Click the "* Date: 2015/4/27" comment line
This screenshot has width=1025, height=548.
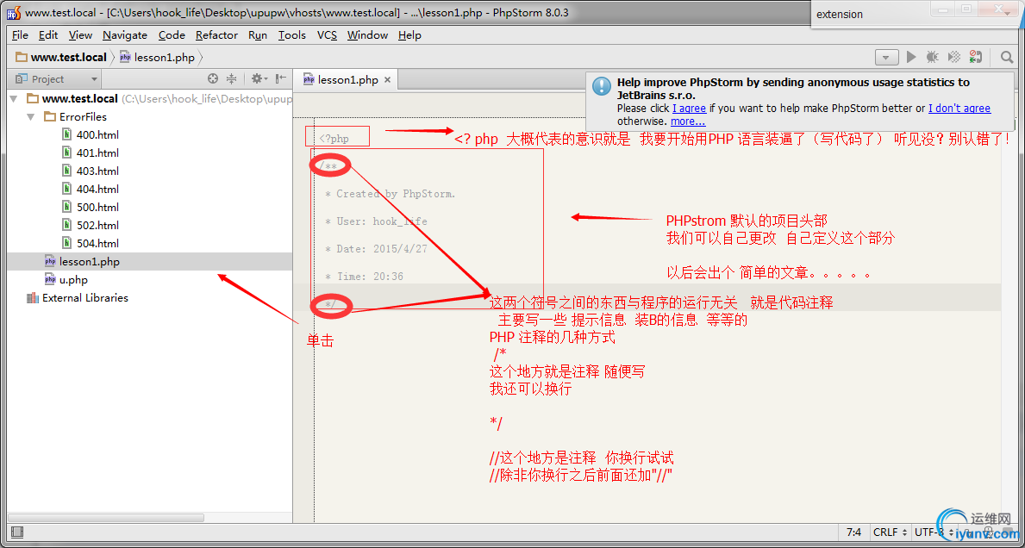(376, 249)
